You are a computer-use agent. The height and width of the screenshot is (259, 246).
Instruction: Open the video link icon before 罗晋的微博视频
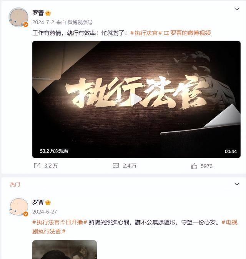click(166, 33)
